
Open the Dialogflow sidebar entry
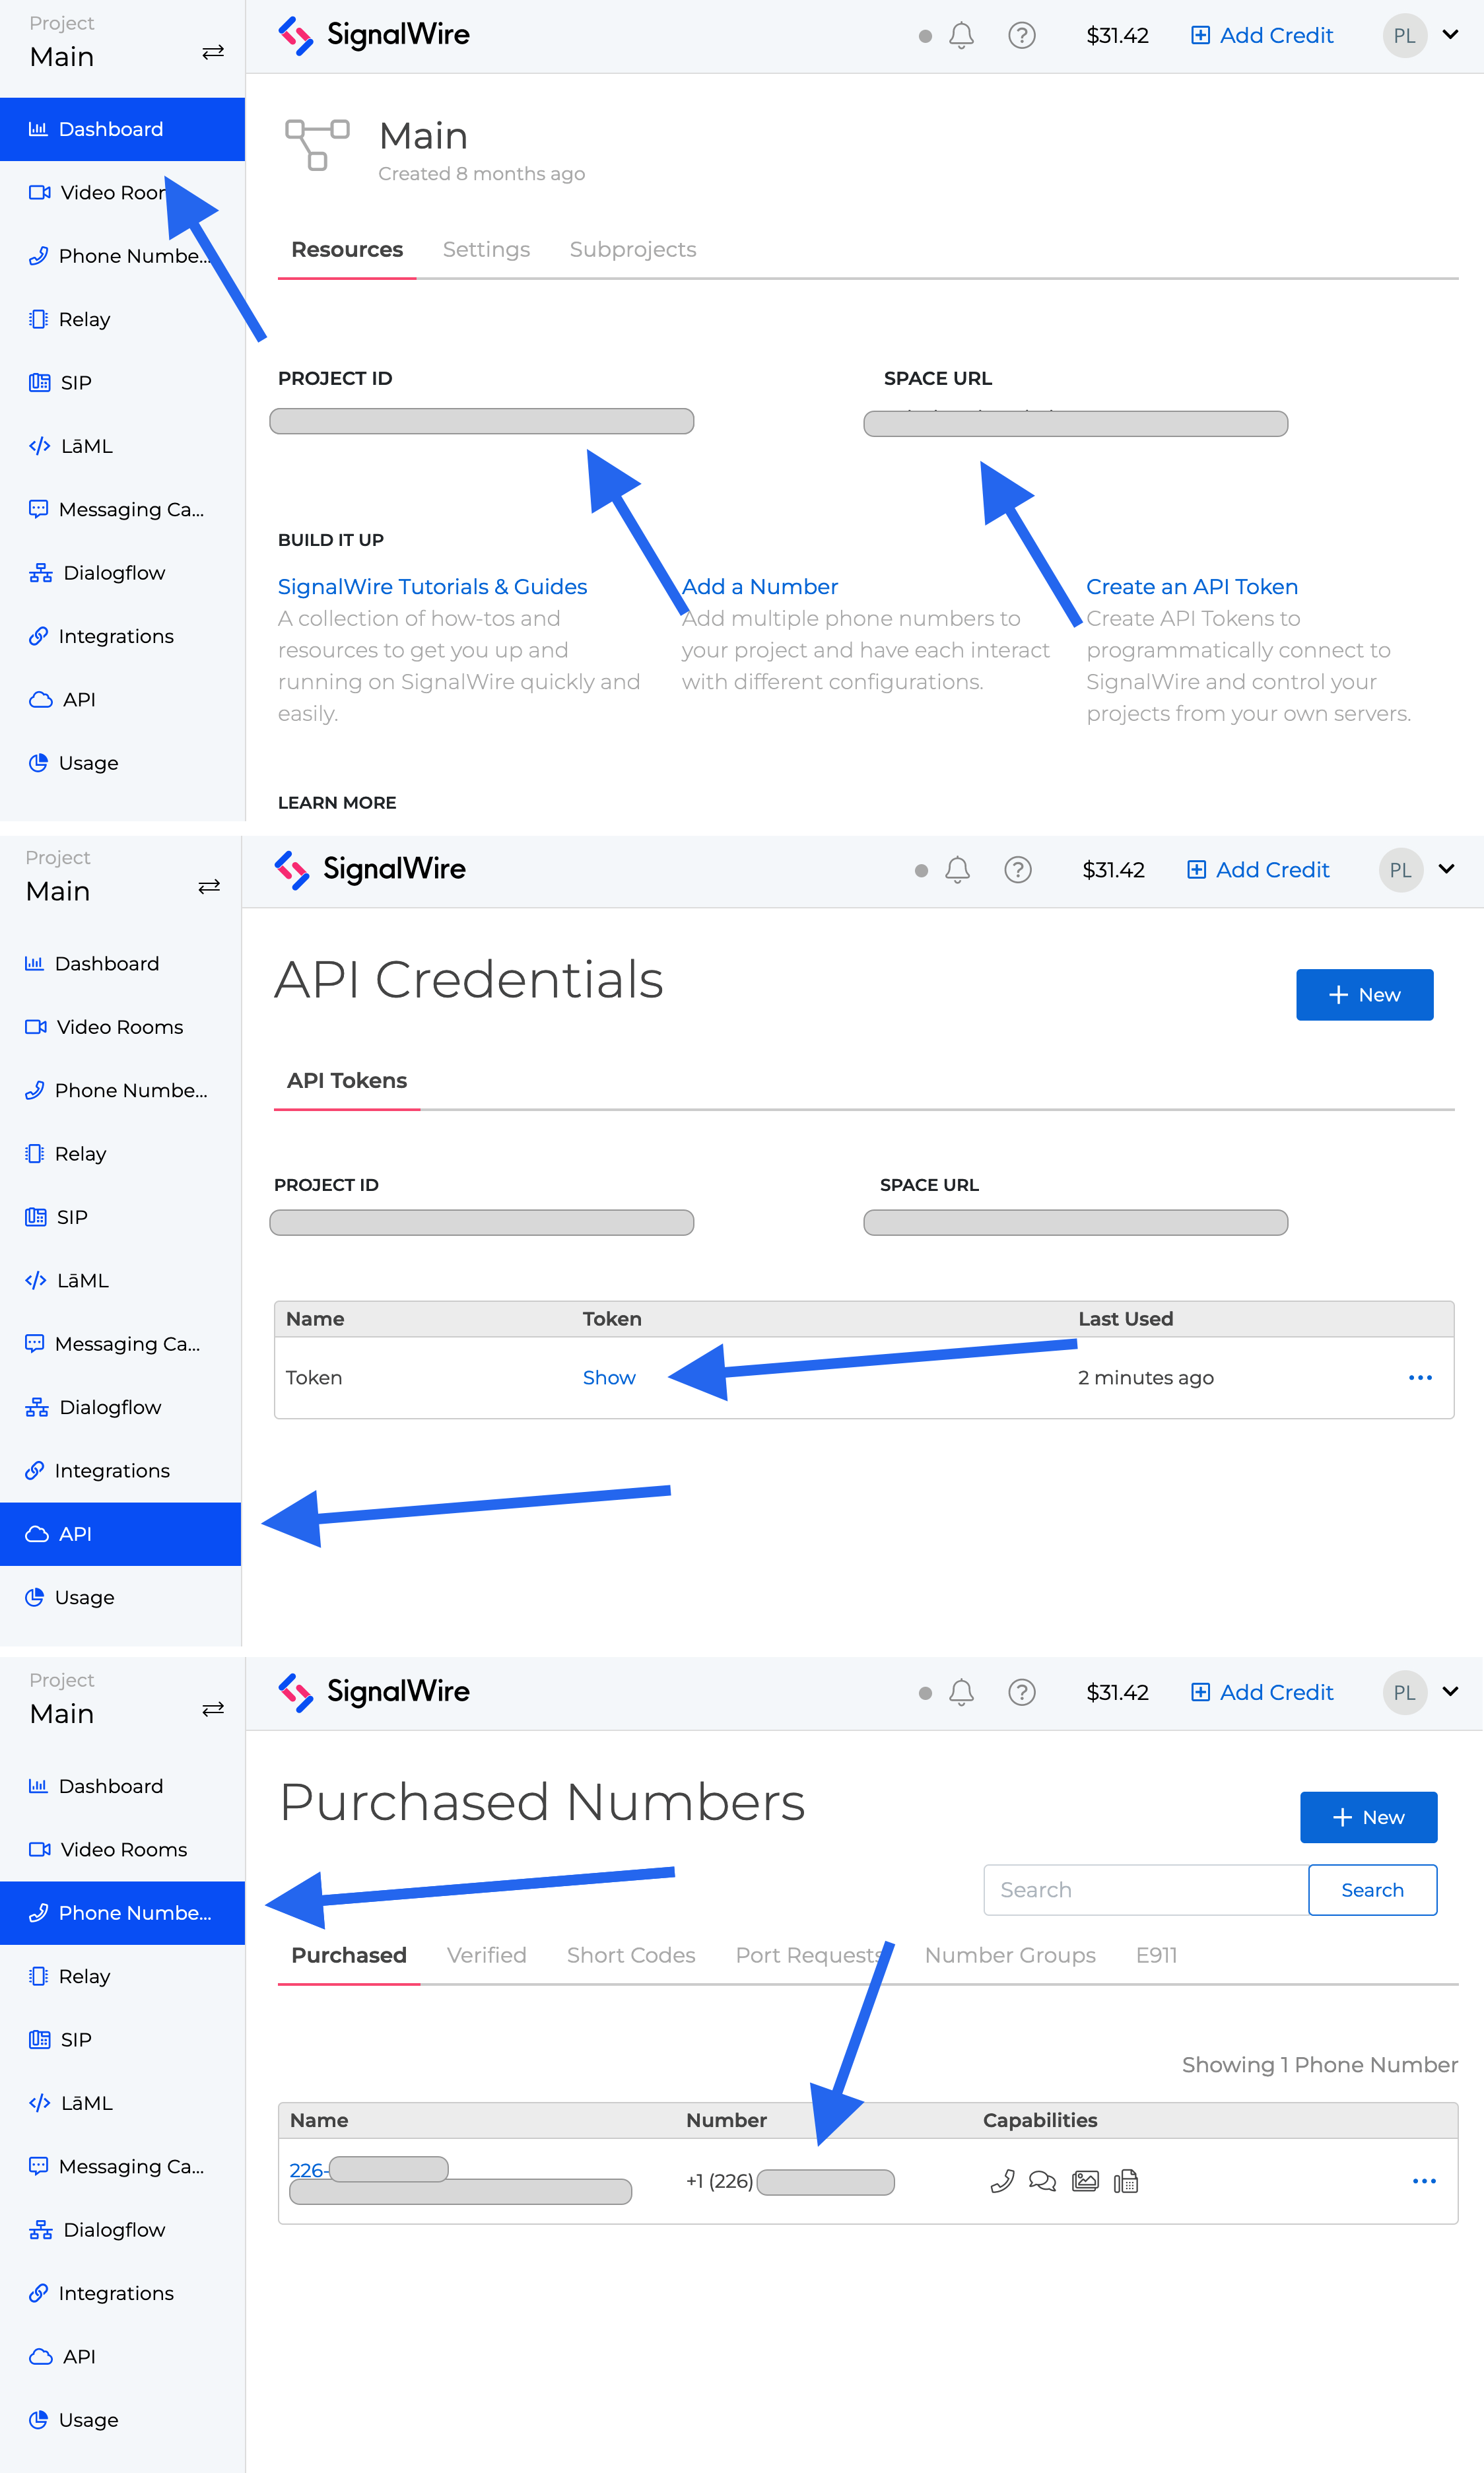(114, 572)
